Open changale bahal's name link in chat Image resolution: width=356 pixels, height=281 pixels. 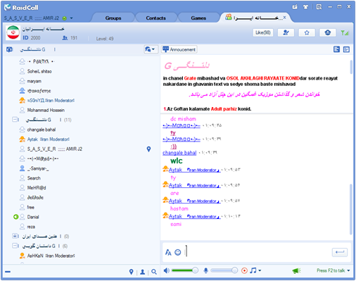(179, 153)
